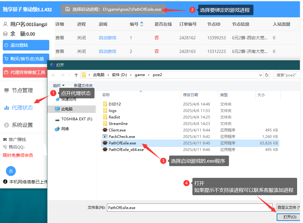Expand chevron after 此电脑 in breadcrumb

108,75
